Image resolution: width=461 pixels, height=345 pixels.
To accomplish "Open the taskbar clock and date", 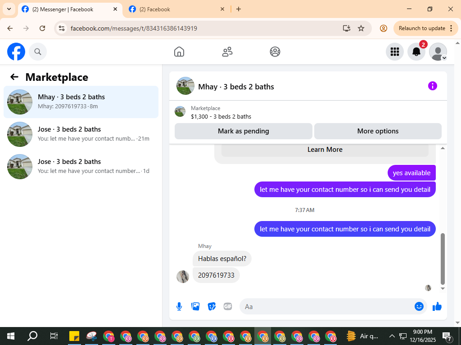I will coord(423,336).
